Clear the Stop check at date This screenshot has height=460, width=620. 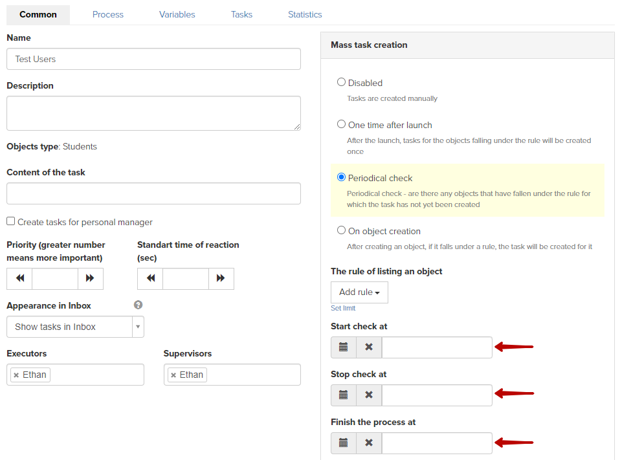pos(369,395)
